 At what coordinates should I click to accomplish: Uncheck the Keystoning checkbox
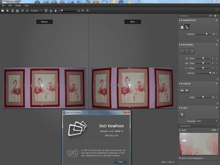181,45
